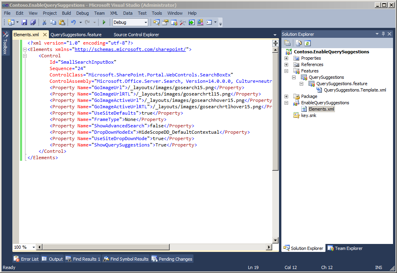
Task: Open the Debug configuration combo box
Action: tap(130, 22)
